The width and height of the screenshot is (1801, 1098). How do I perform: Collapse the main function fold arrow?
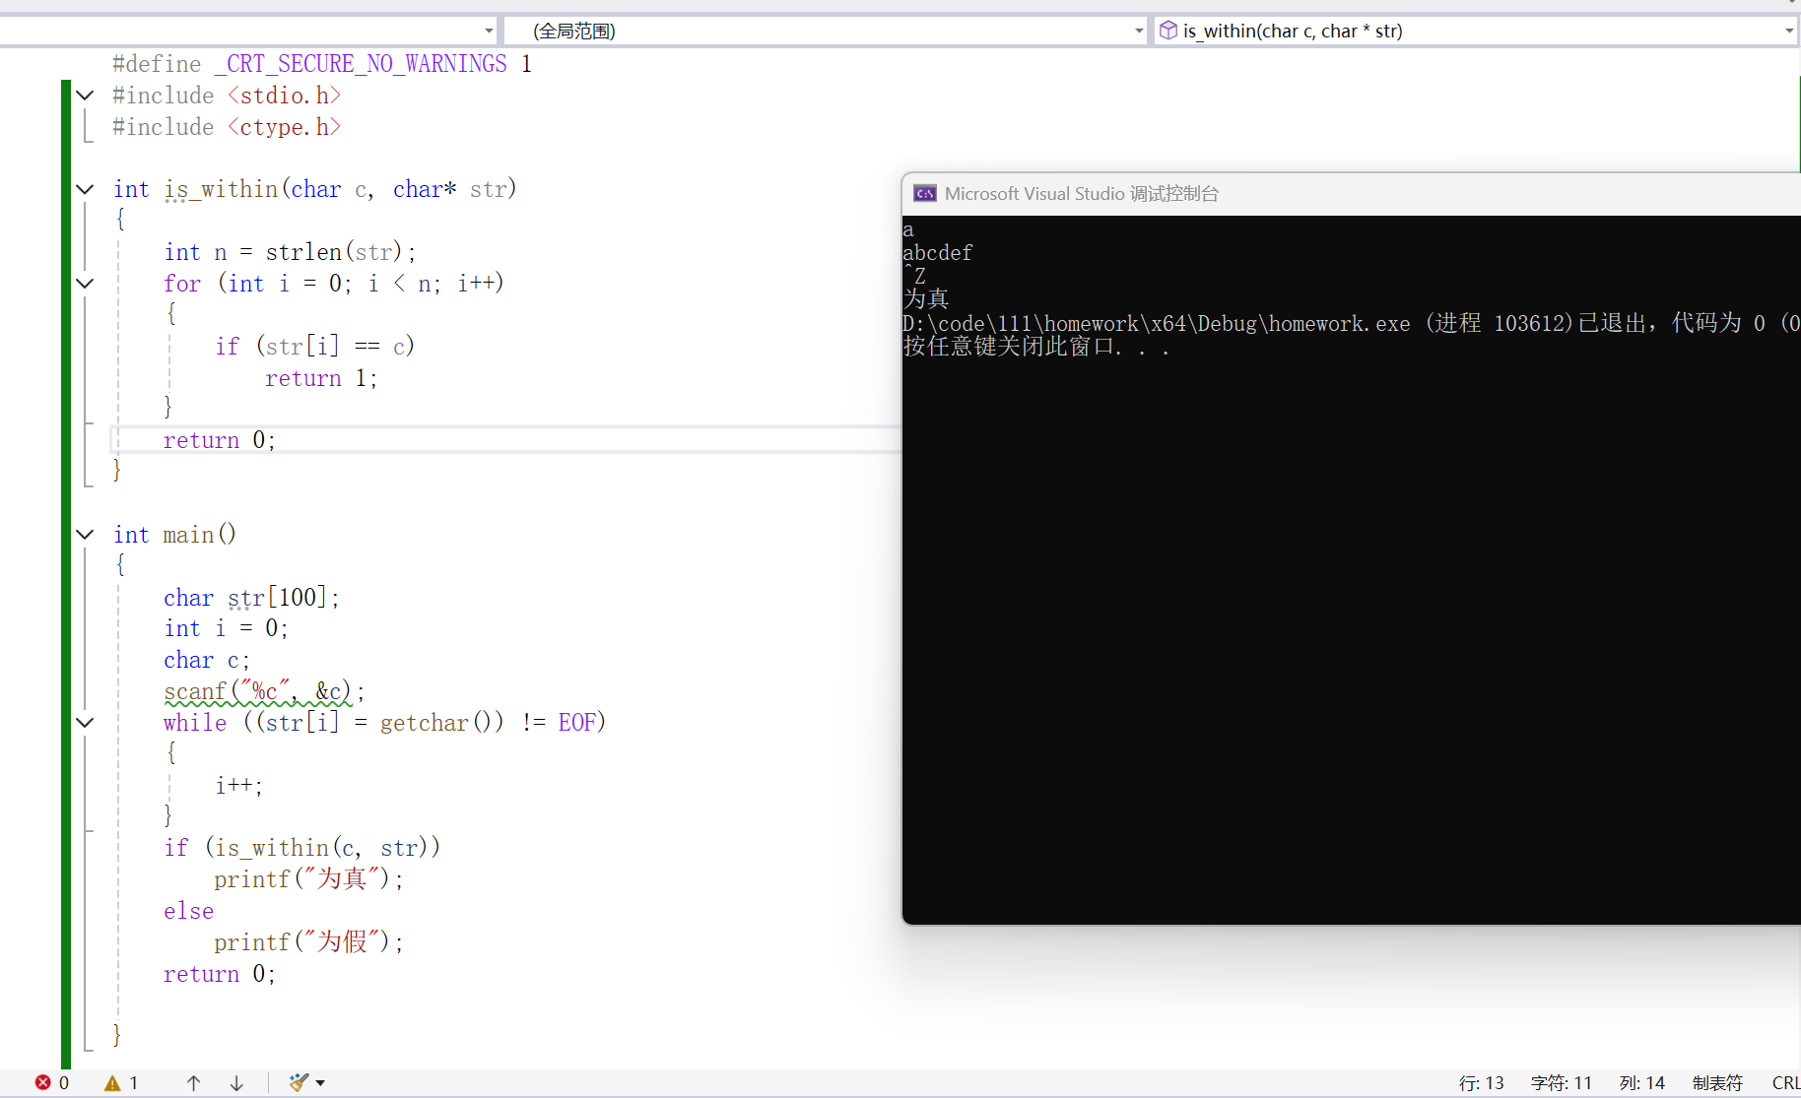pos(86,535)
